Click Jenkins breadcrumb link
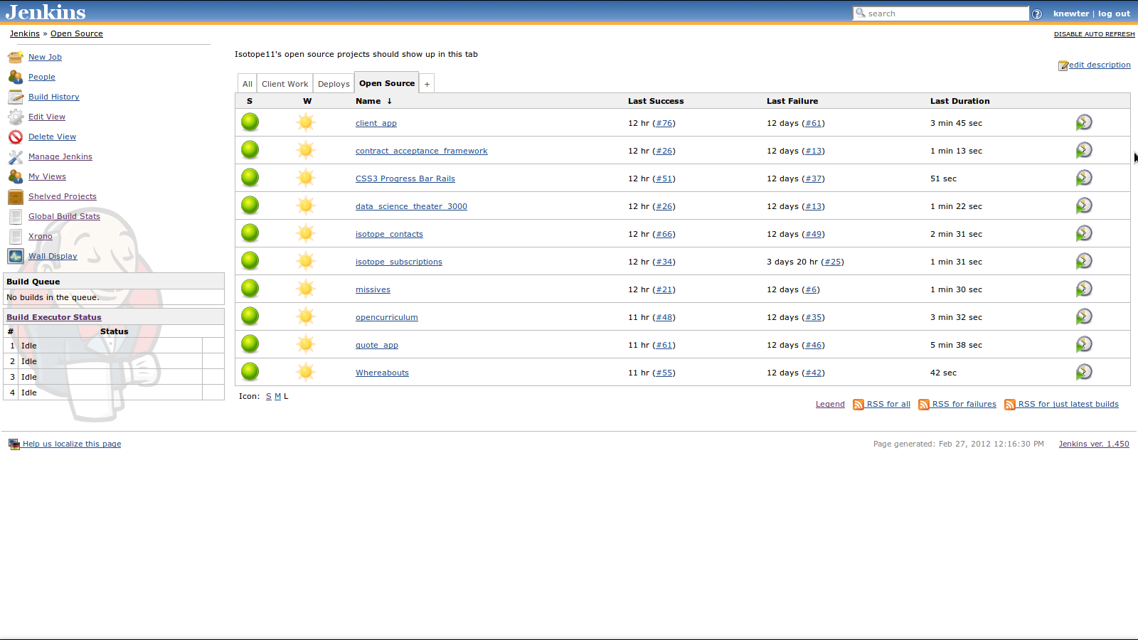 click(25, 33)
